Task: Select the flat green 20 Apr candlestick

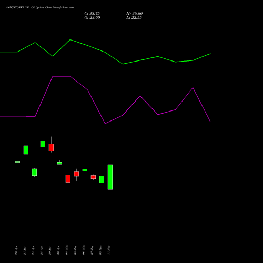Action: point(17,162)
